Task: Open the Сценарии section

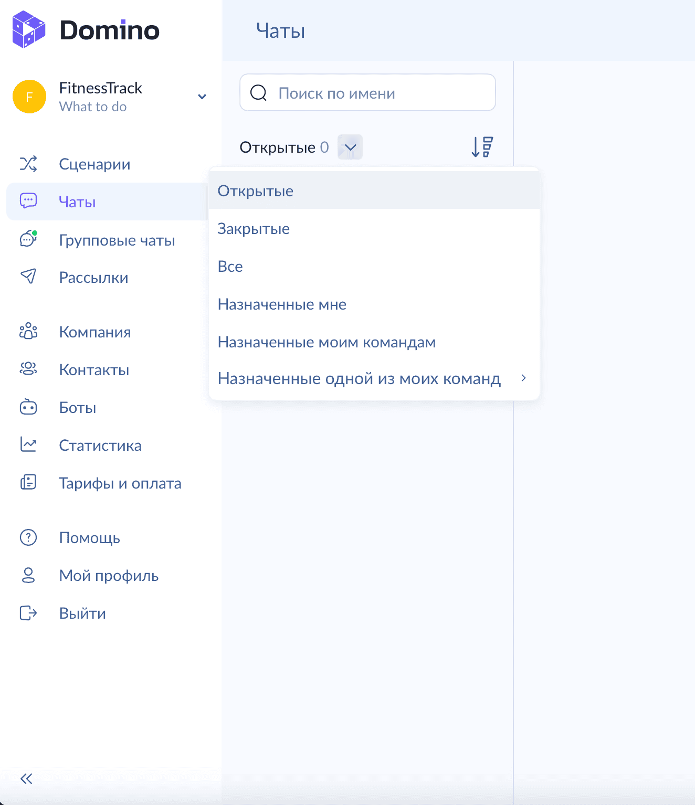Action: pos(94,164)
